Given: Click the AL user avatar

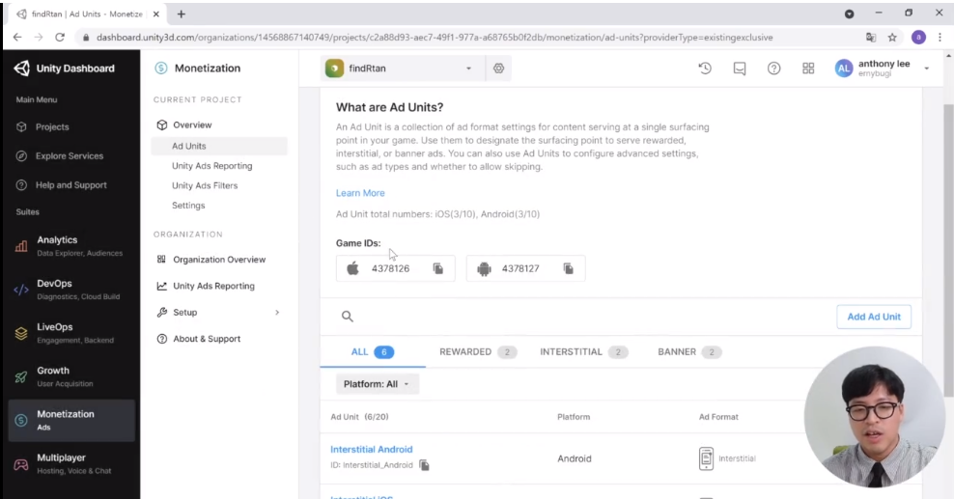Looking at the screenshot, I should click(843, 69).
